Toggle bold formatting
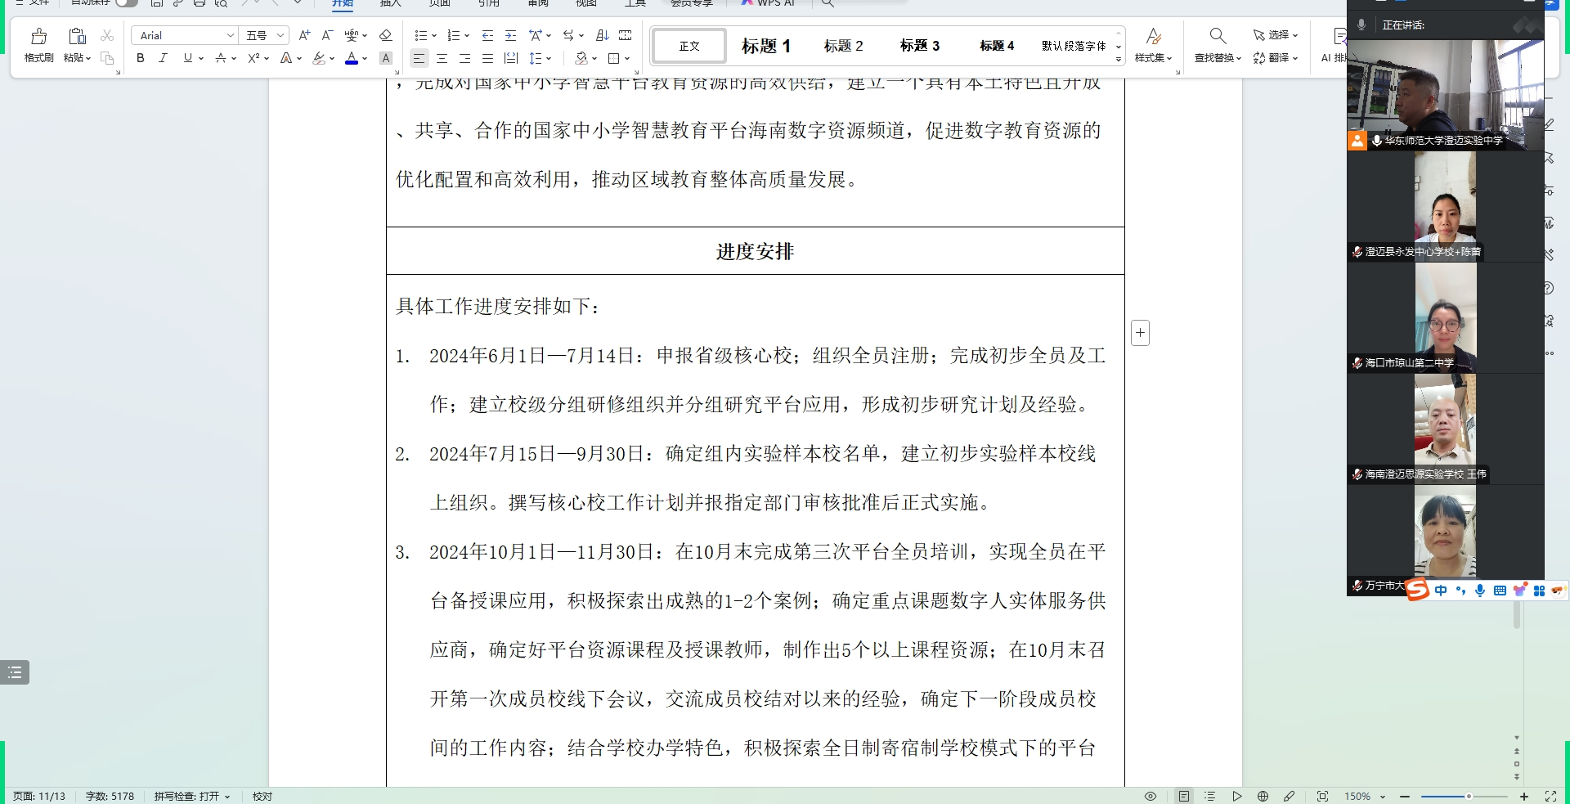This screenshot has width=1570, height=804. 140,58
